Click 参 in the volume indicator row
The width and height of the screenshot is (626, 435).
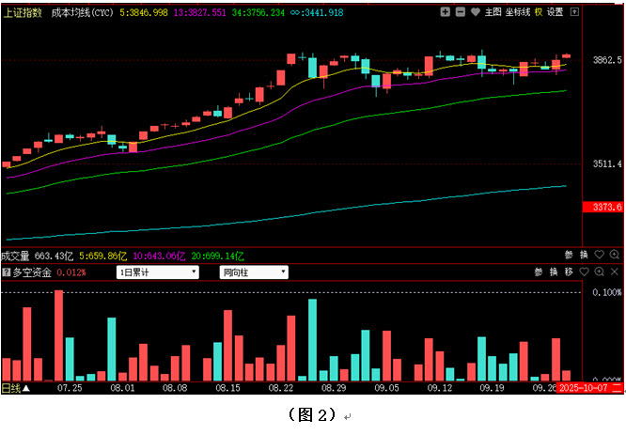(x=569, y=255)
